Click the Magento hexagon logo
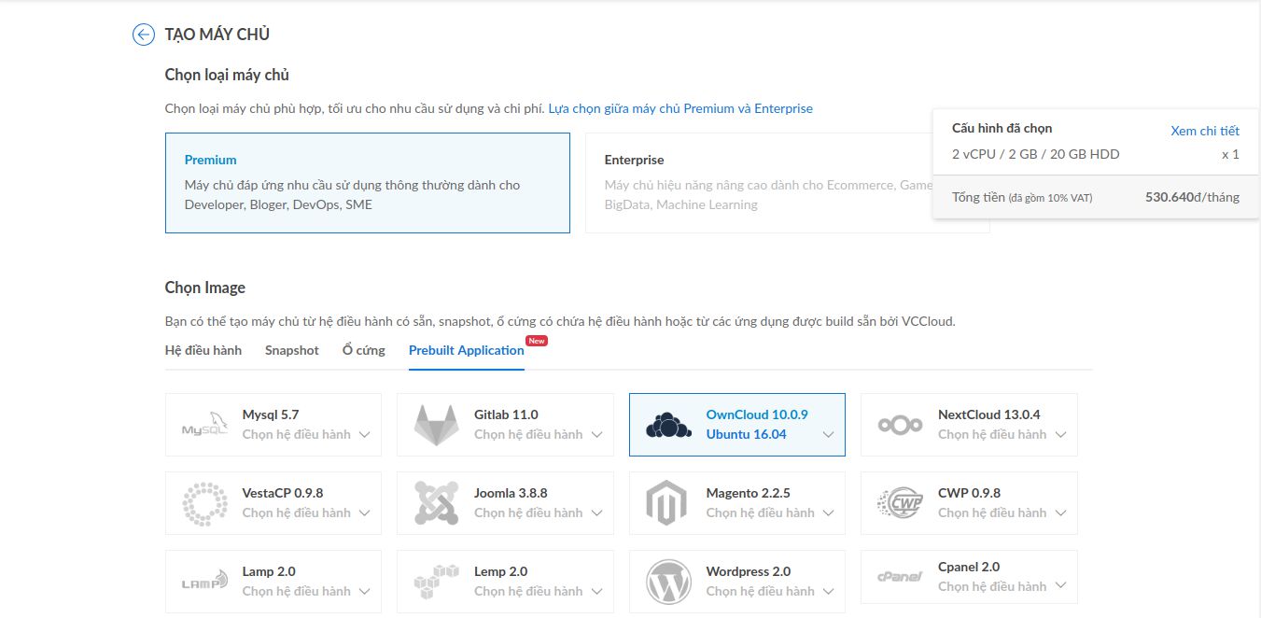The image size is (1261, 618). pos(666,503)
